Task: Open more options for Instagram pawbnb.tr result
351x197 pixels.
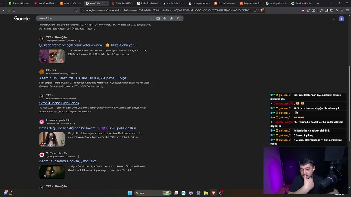Action: tap(74, 123)
